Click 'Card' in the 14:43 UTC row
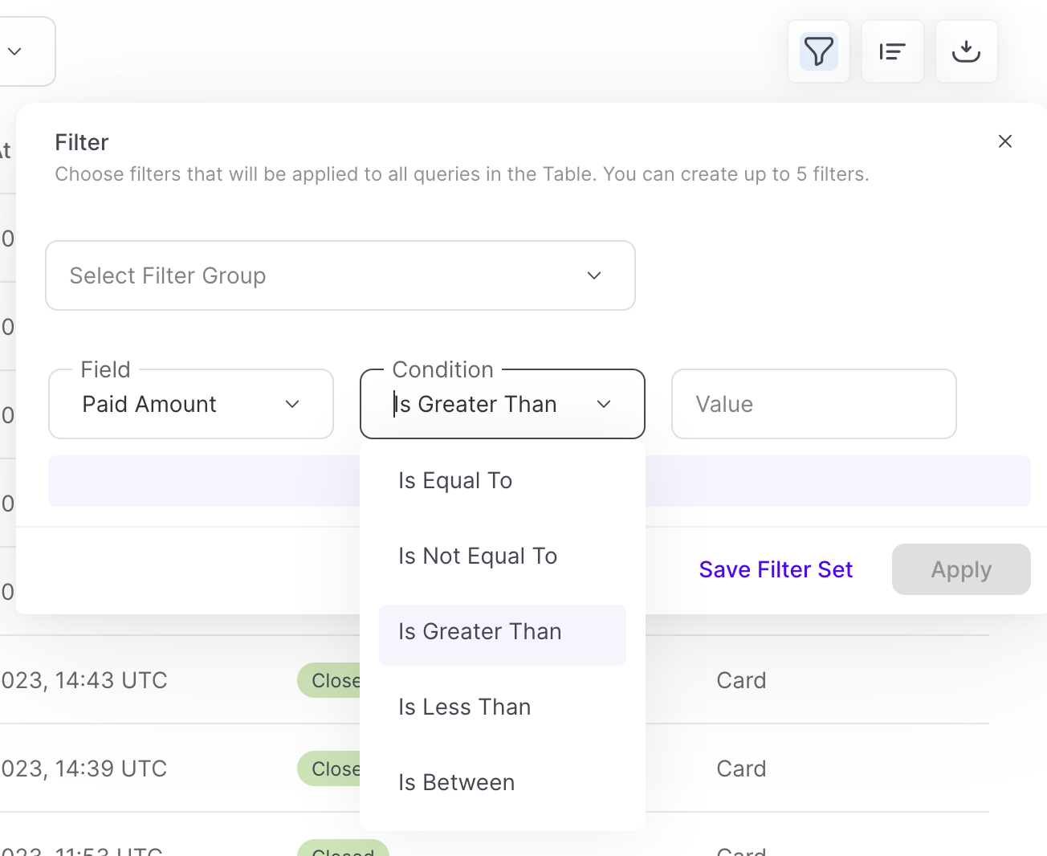Screen dimensions: 1047x856 point(741,680)
